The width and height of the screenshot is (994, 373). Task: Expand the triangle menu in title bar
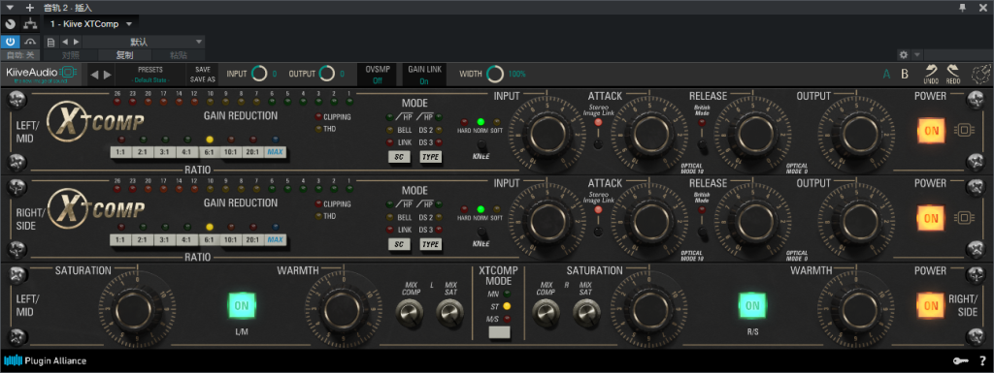[x=9, y=8]
